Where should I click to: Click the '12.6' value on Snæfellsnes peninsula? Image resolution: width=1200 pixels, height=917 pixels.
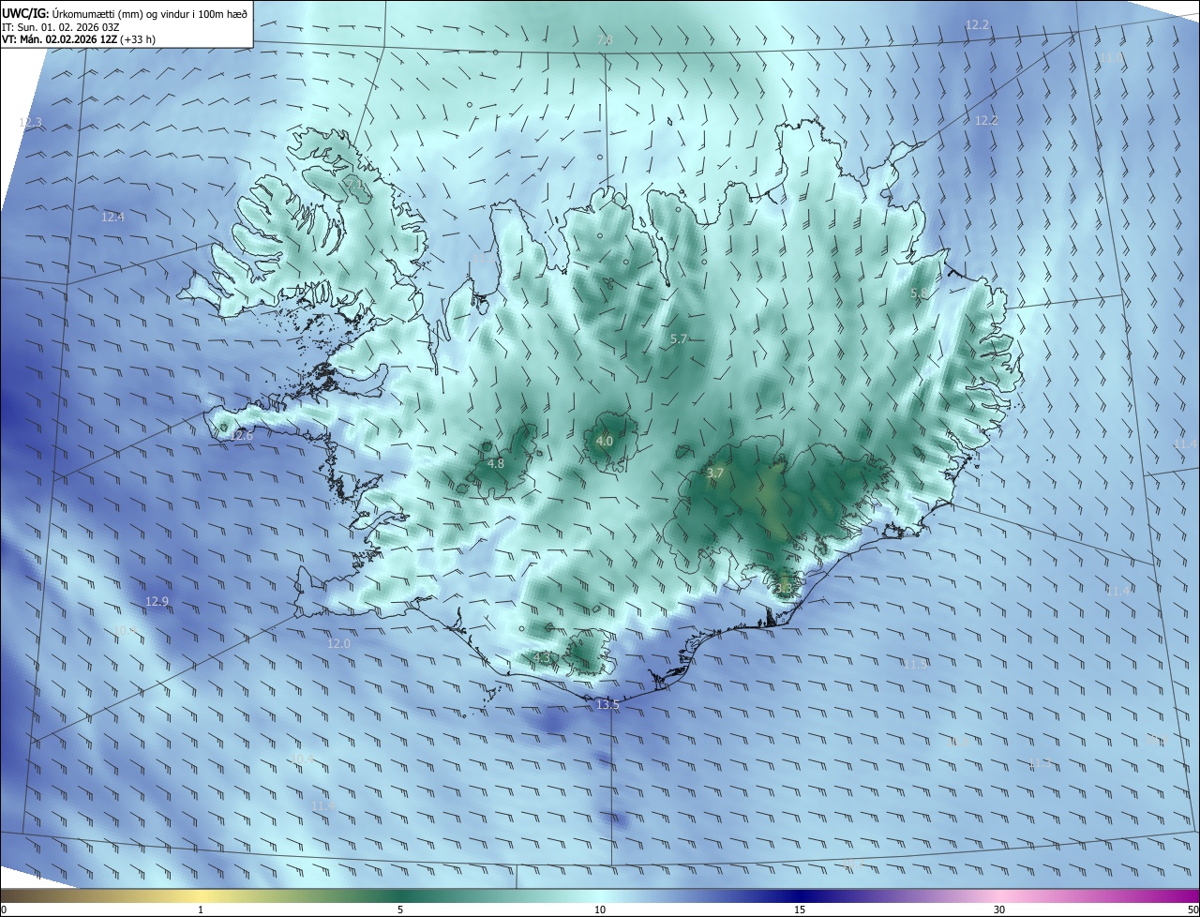click(241, 435)
